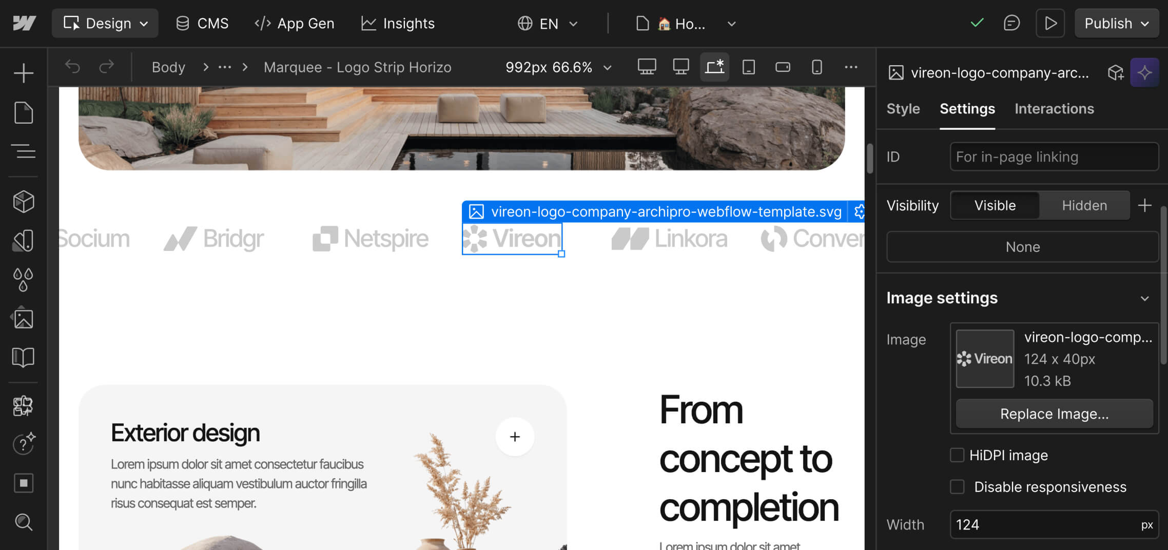Select the Linkora logo on canvas
1168x550 pixels.
[669, 239]
